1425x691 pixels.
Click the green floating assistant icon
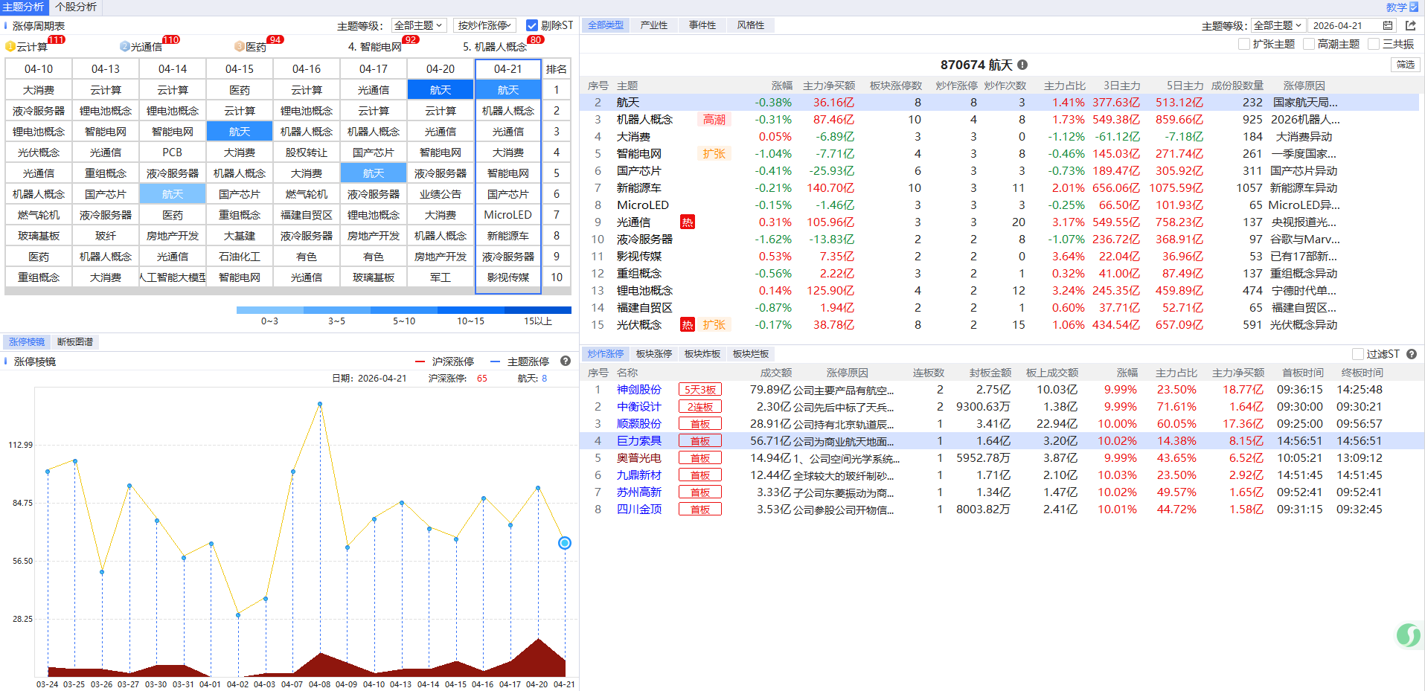pyautogui.click(x=1408, y=635)
